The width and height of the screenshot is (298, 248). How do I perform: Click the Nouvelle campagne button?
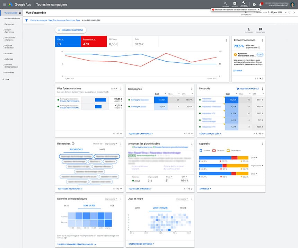tap(70, 30)
